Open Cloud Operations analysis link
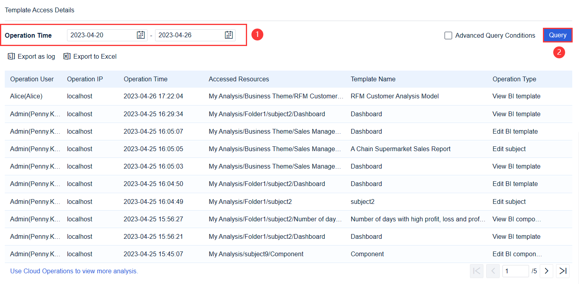579x284 pixels. point(74,271)
